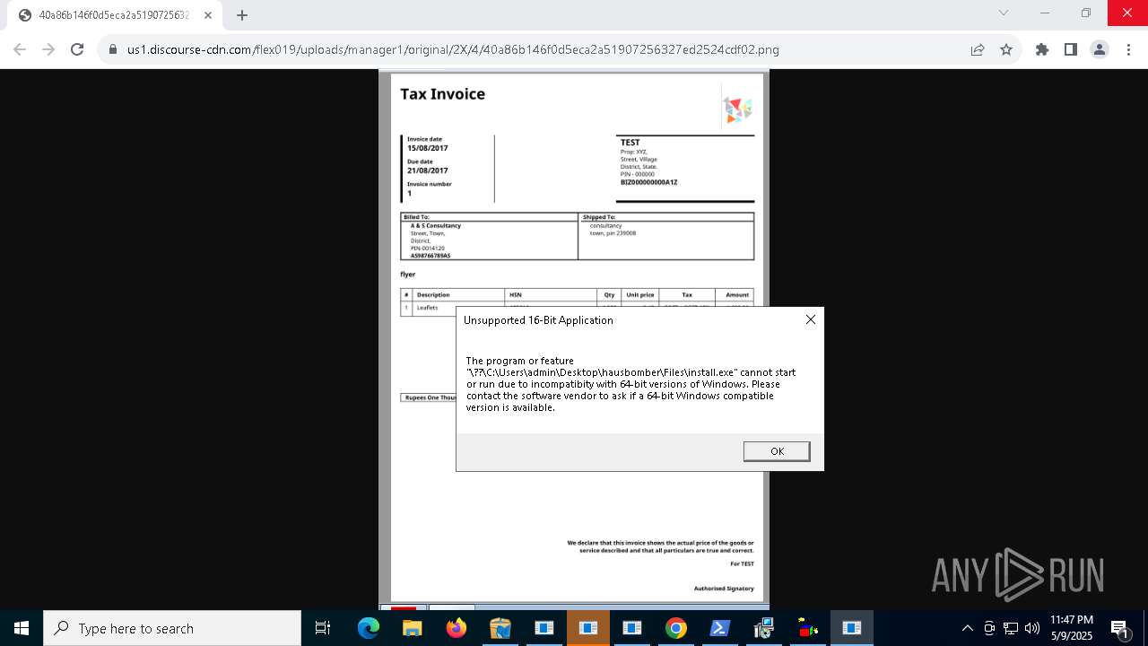Click the address bar URL
Viewport: 1148px width, 646px height.
coord(453,49)
